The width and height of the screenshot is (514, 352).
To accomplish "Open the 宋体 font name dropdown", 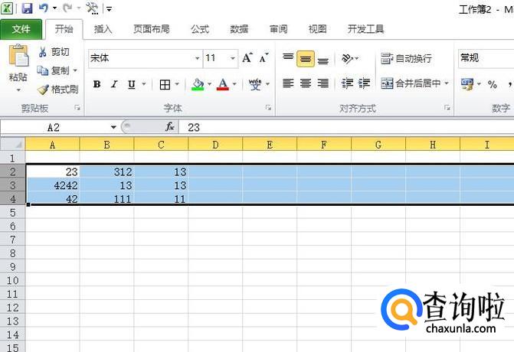I will click(198, 58).
